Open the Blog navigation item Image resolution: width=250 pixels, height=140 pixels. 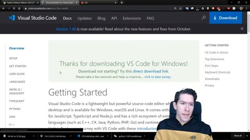pyautogui.click(x=102, y=18)
